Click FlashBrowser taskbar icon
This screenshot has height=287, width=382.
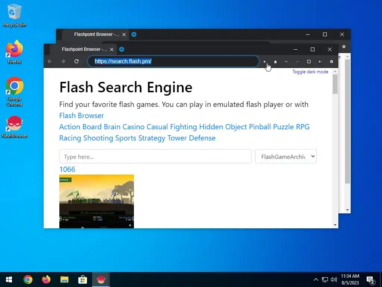point(101,280)
